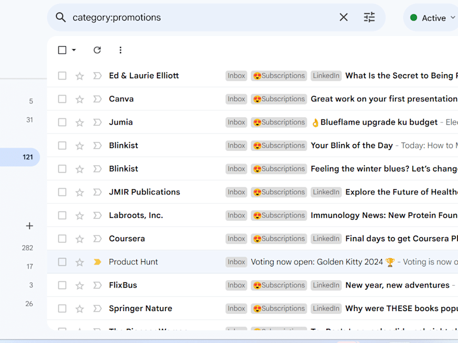This screenshot has width=458, height=343.
Task: Star the Springer Nature email
Action: click(80, 309)
